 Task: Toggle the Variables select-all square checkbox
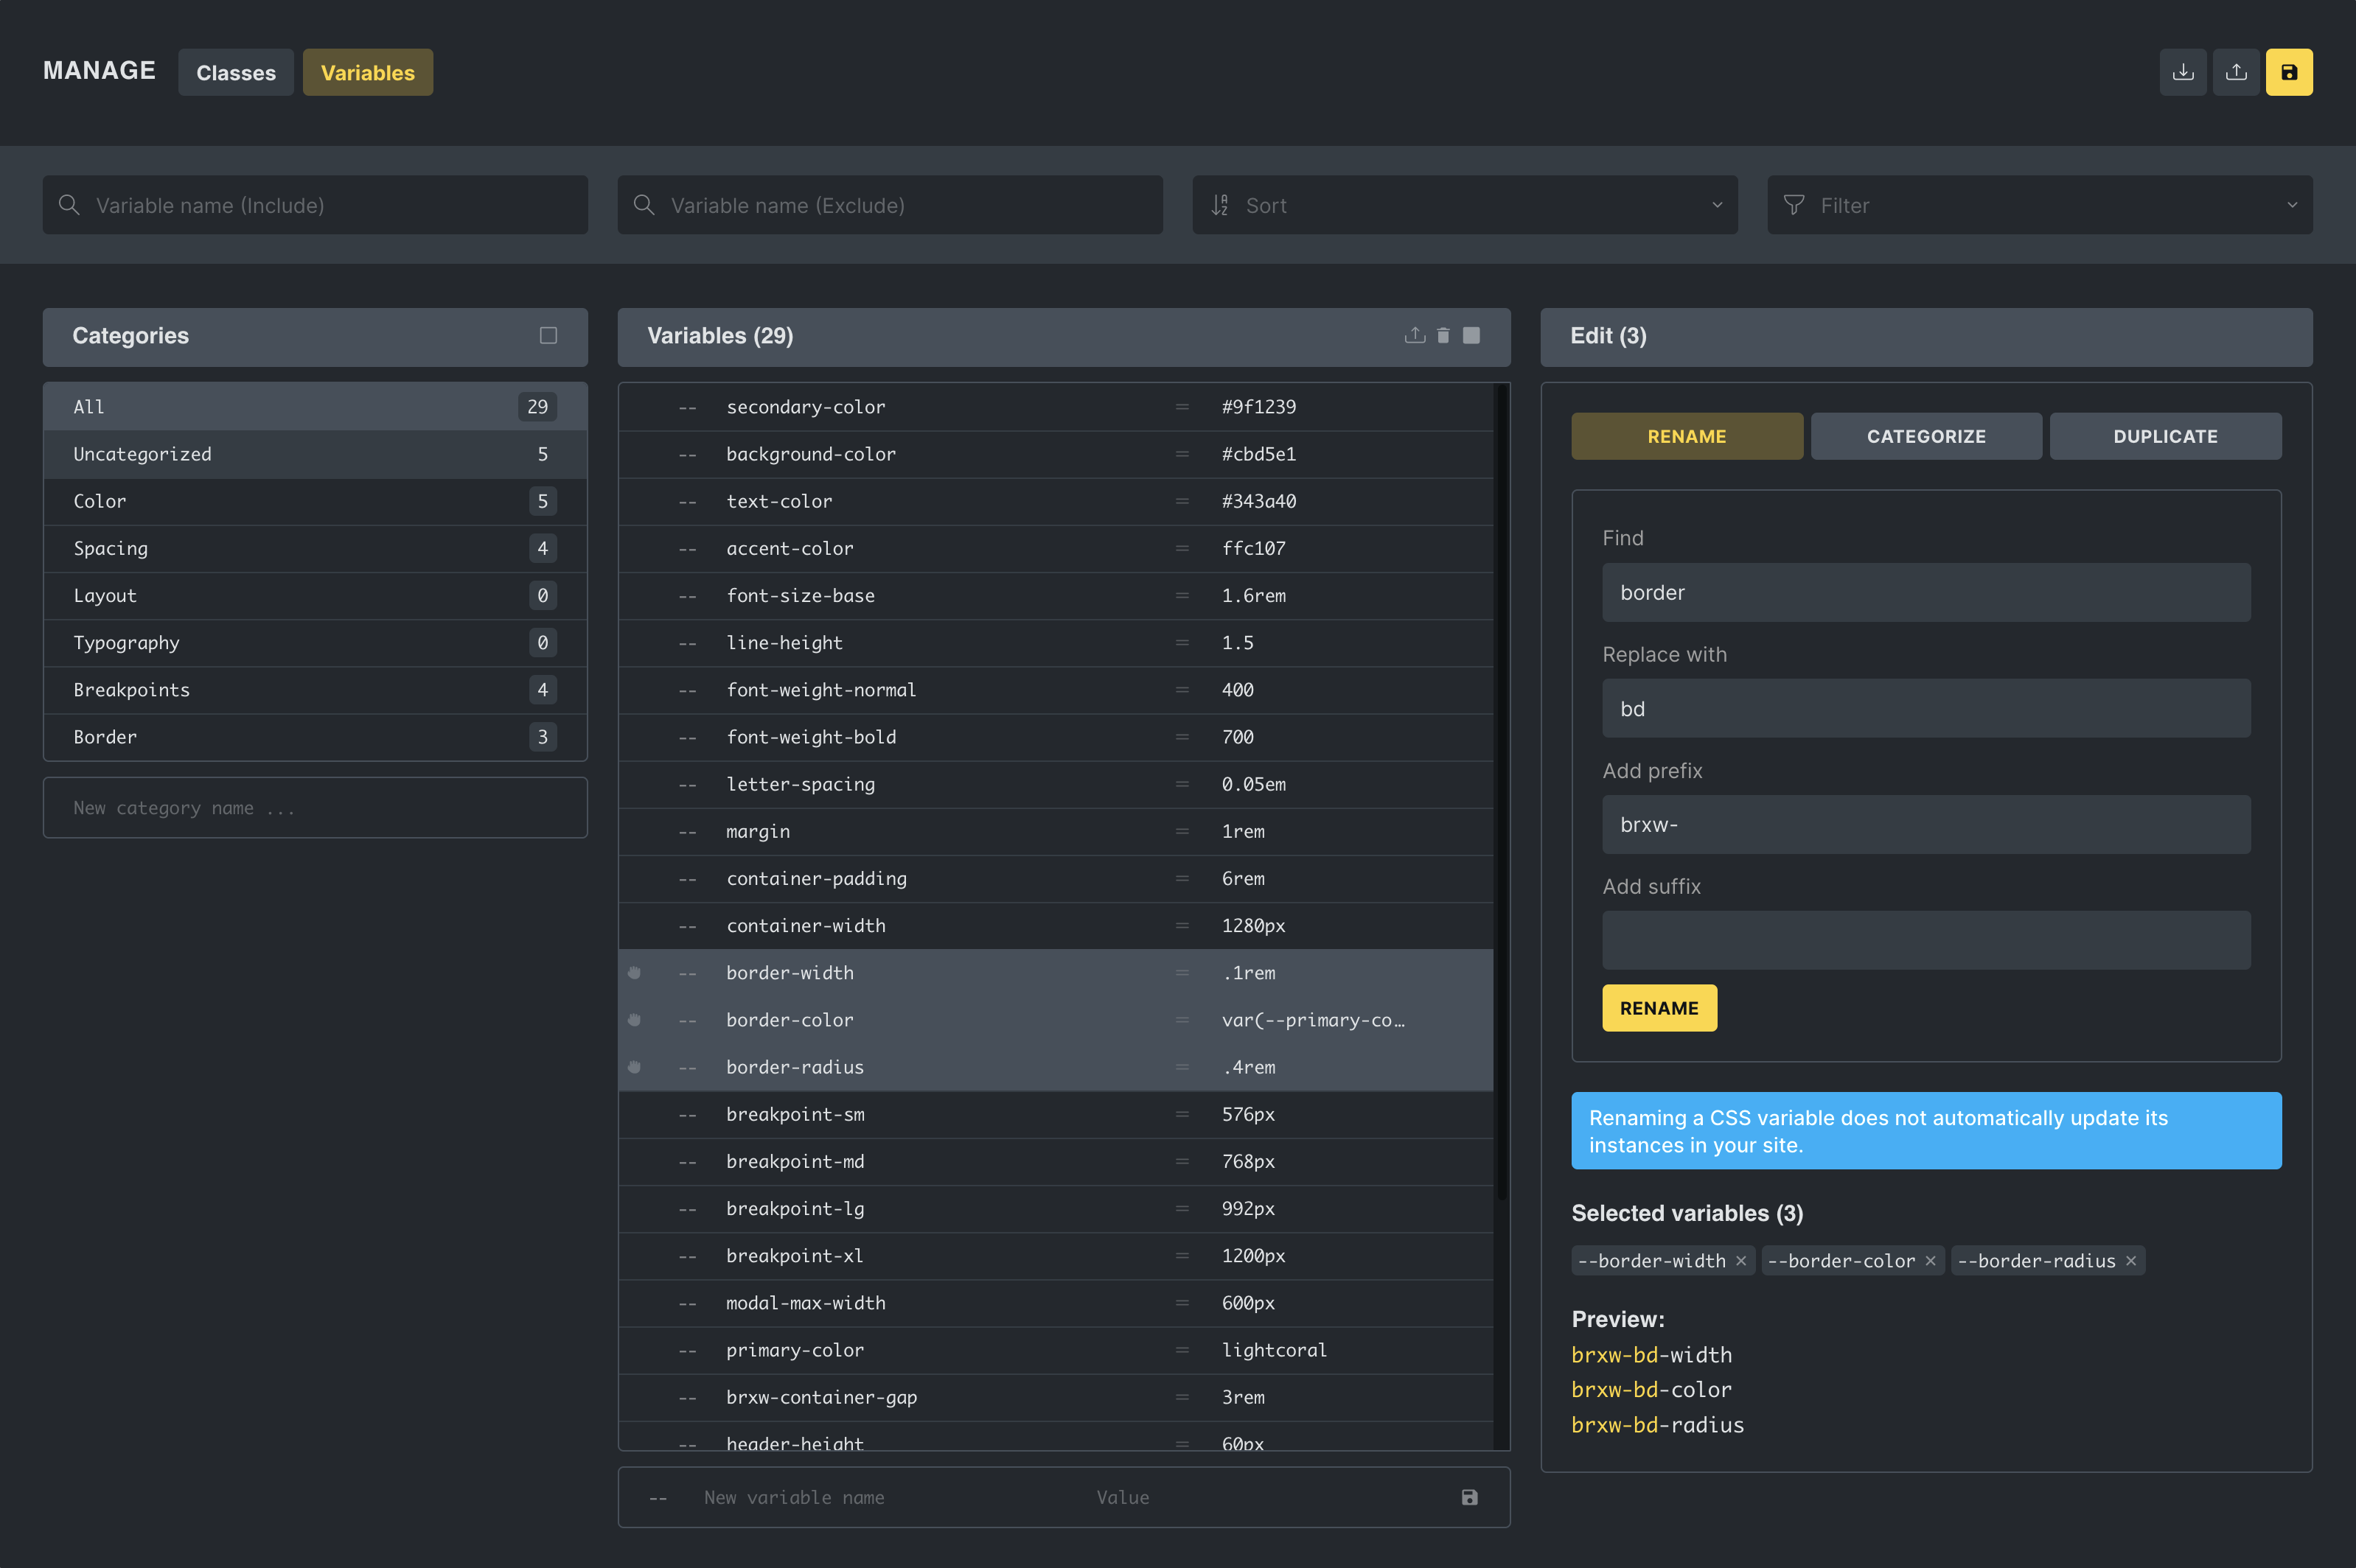click(x=1471, y=336)
